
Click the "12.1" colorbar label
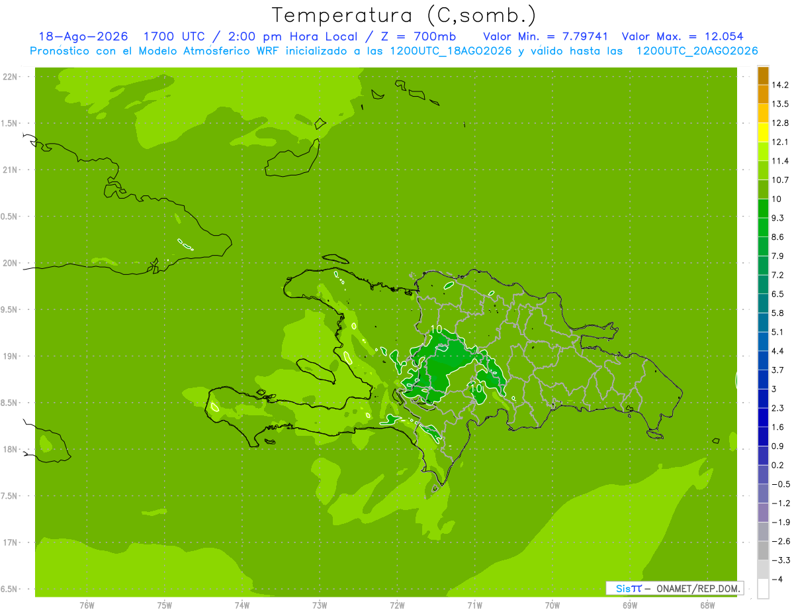pos(780,142)
